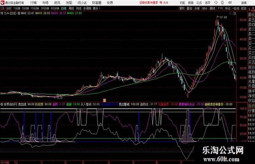The image size is (255, 164).
Task: Click the 底部: 10.00 indicator label
Action: pyautogui.click(x=73, y=104)
